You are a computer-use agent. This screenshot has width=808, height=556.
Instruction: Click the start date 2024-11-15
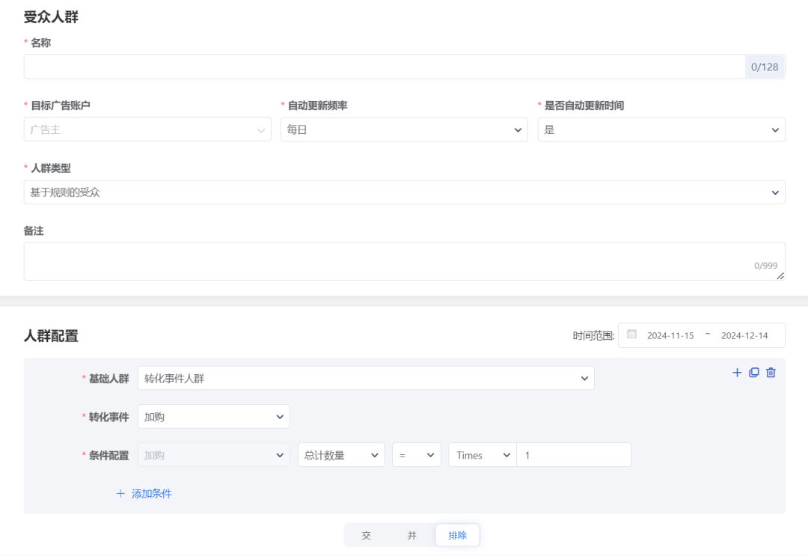[x=670, y=334]
